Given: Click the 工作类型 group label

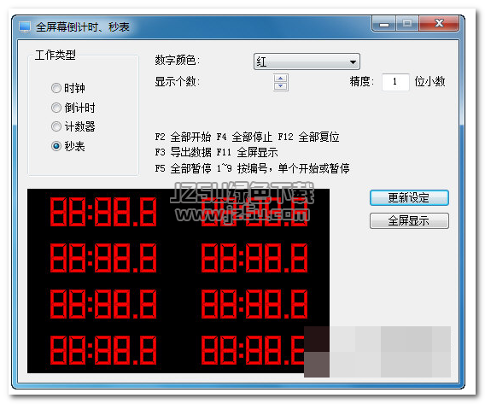Looking at the screenshot, I should [x=55, y=55].
